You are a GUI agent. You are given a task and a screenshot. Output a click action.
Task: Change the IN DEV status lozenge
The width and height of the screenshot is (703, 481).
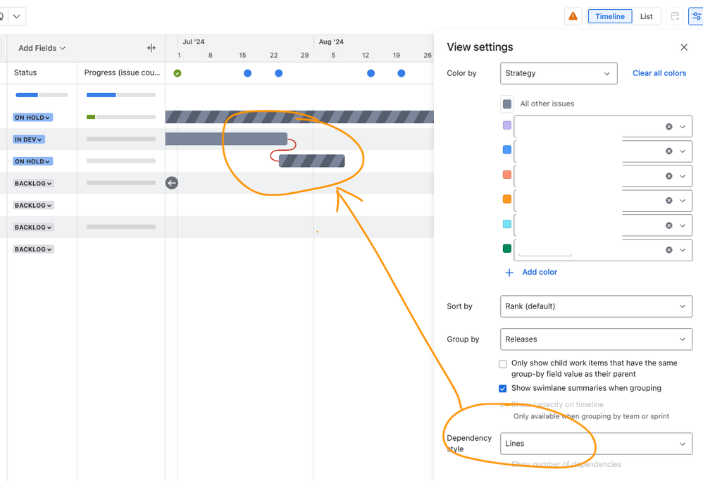[29, 139]
